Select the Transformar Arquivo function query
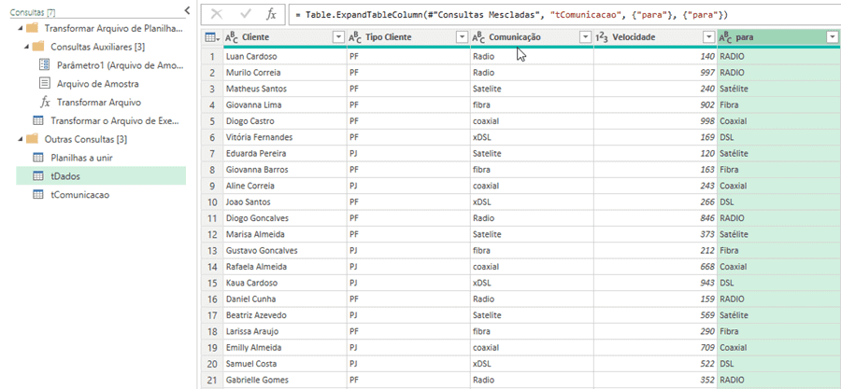This screenshot has width=841, height=389. (98, 103)
